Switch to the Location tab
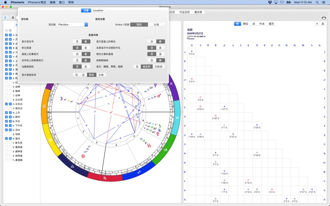 (98, 10)
